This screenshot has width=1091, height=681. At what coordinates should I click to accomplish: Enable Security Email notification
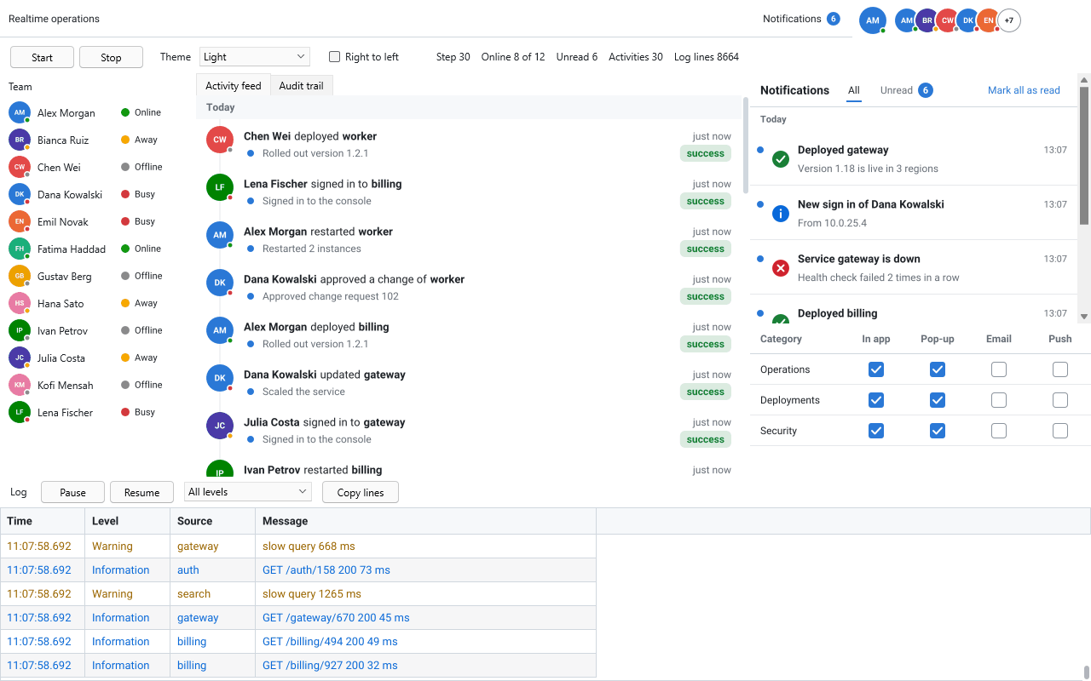[999, 431]
